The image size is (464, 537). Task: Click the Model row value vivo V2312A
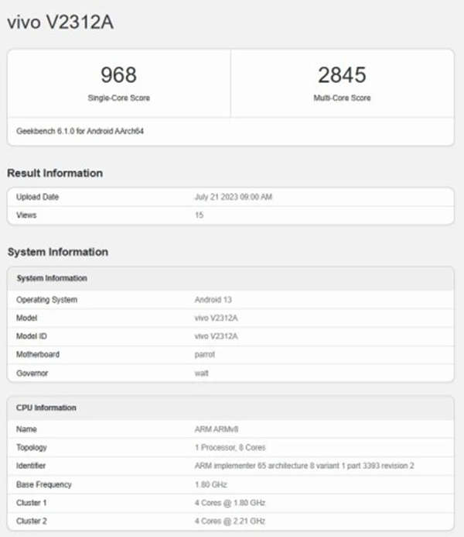tap(216, 318)
